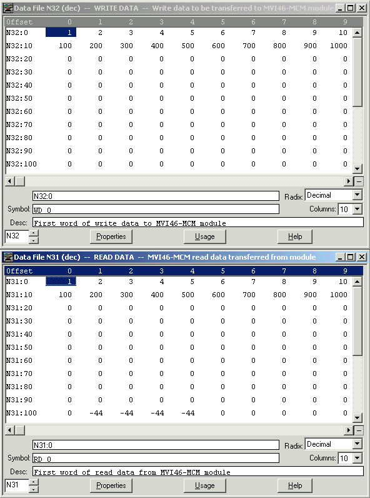Click the N32:0 address field

pyautogui.click(x=156, y=196)
